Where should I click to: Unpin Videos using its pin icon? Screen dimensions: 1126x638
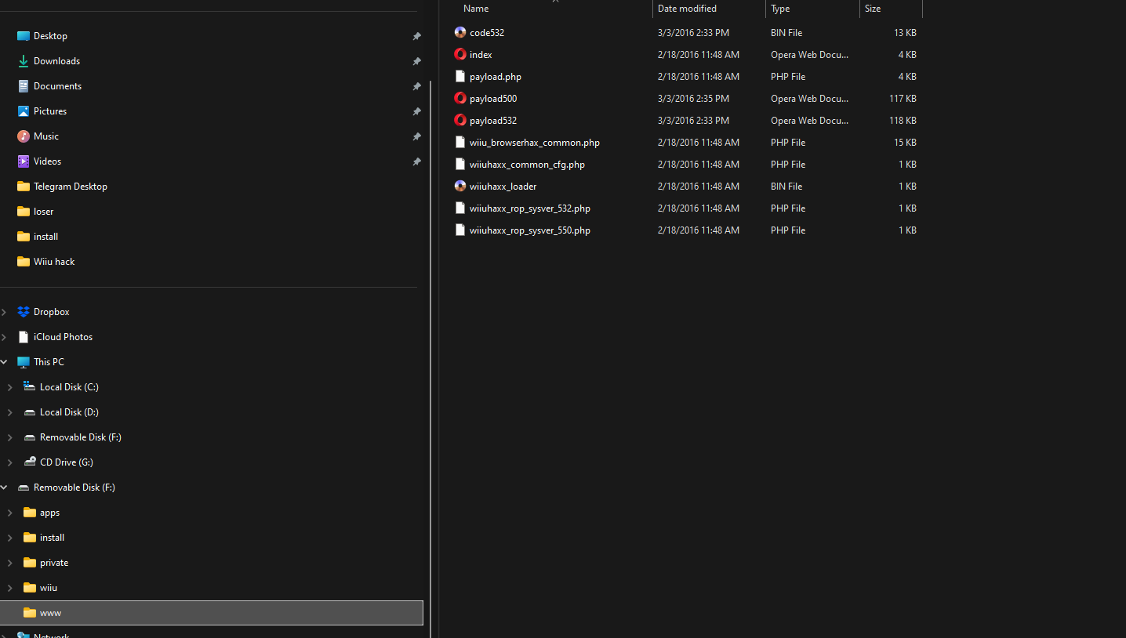pyautogui.click(x=416, y=161)
